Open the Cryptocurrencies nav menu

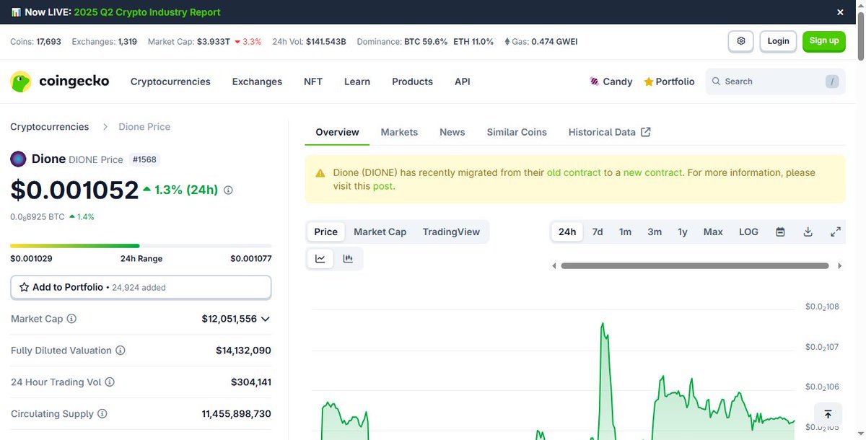[x=170, y=82]
